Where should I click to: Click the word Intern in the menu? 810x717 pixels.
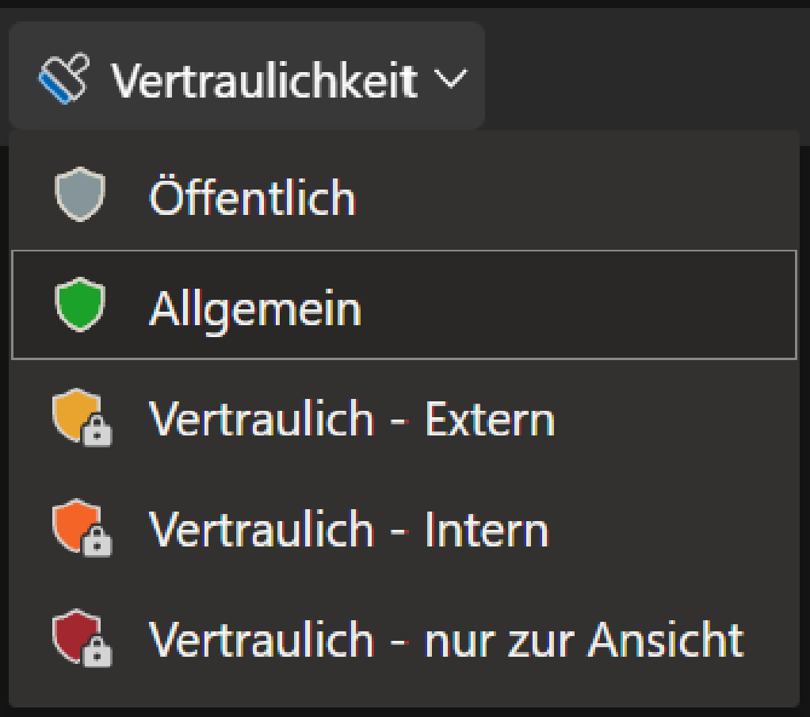487,529
